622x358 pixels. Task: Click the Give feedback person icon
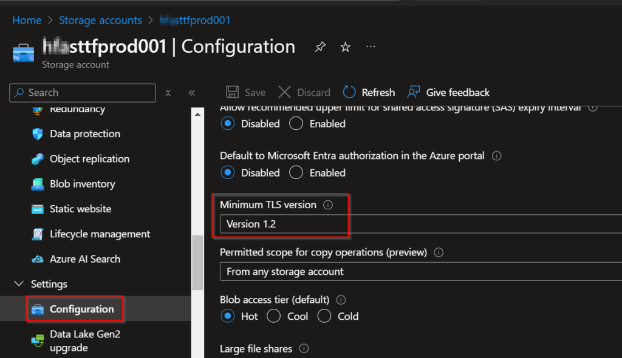tap(414, 92)
